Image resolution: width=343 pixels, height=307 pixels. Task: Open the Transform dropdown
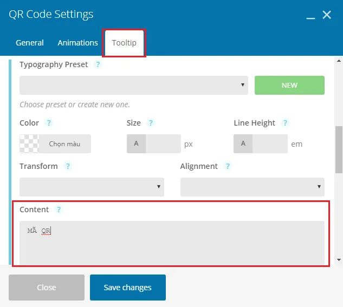click(92, 187)
